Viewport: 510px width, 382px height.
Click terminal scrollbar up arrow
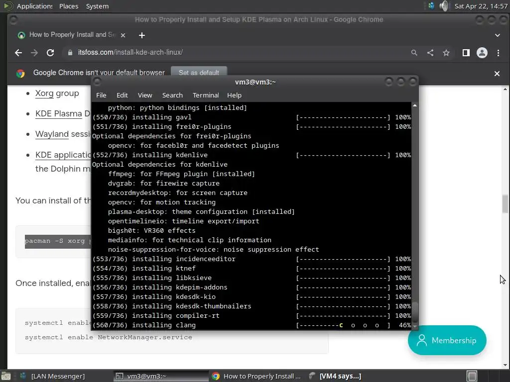pyautogui.click(x=415, y=105)
